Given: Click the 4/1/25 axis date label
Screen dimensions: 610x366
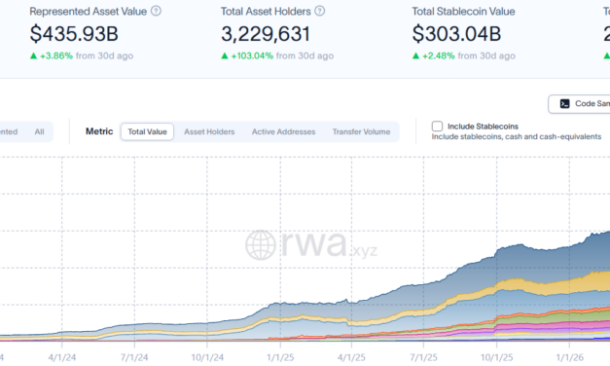Looking at the screenshot, I should tap(351, 357).
